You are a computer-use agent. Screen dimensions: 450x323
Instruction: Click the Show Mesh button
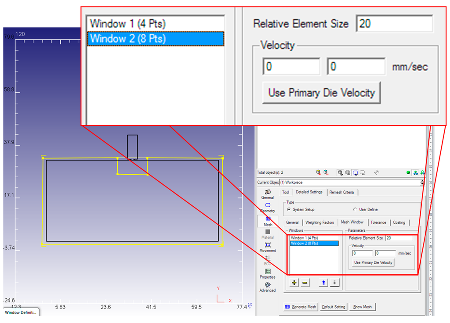363,307
